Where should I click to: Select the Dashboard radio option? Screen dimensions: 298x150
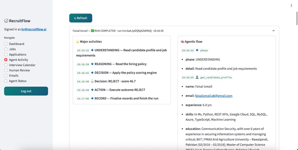point(6,44)
